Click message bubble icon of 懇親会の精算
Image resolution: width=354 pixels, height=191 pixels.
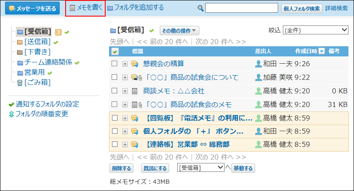click(135, 64)
